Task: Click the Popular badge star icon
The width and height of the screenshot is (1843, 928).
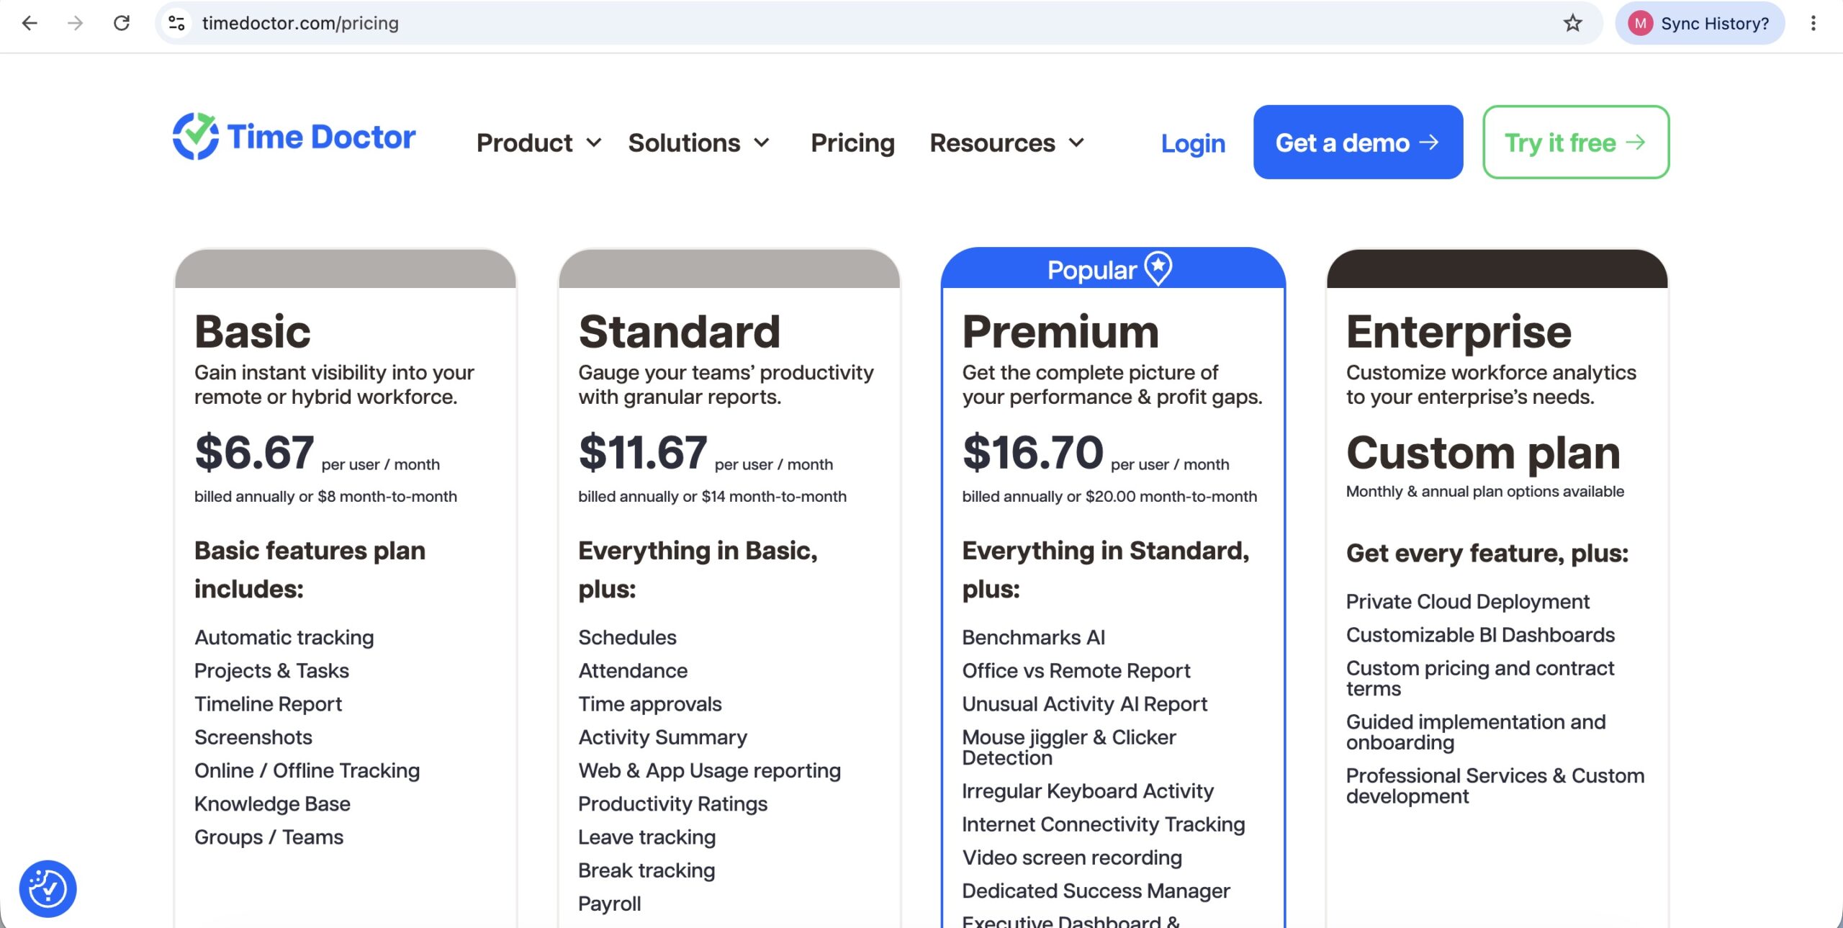Action: pos(1158,269)
